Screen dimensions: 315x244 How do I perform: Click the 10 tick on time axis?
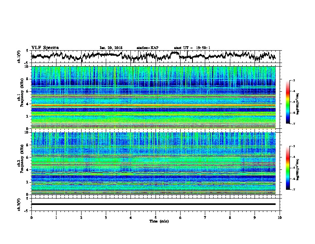pyautogui.click(x=280, y=218)
